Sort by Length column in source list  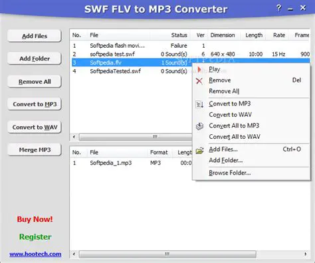tap(254, 35)
